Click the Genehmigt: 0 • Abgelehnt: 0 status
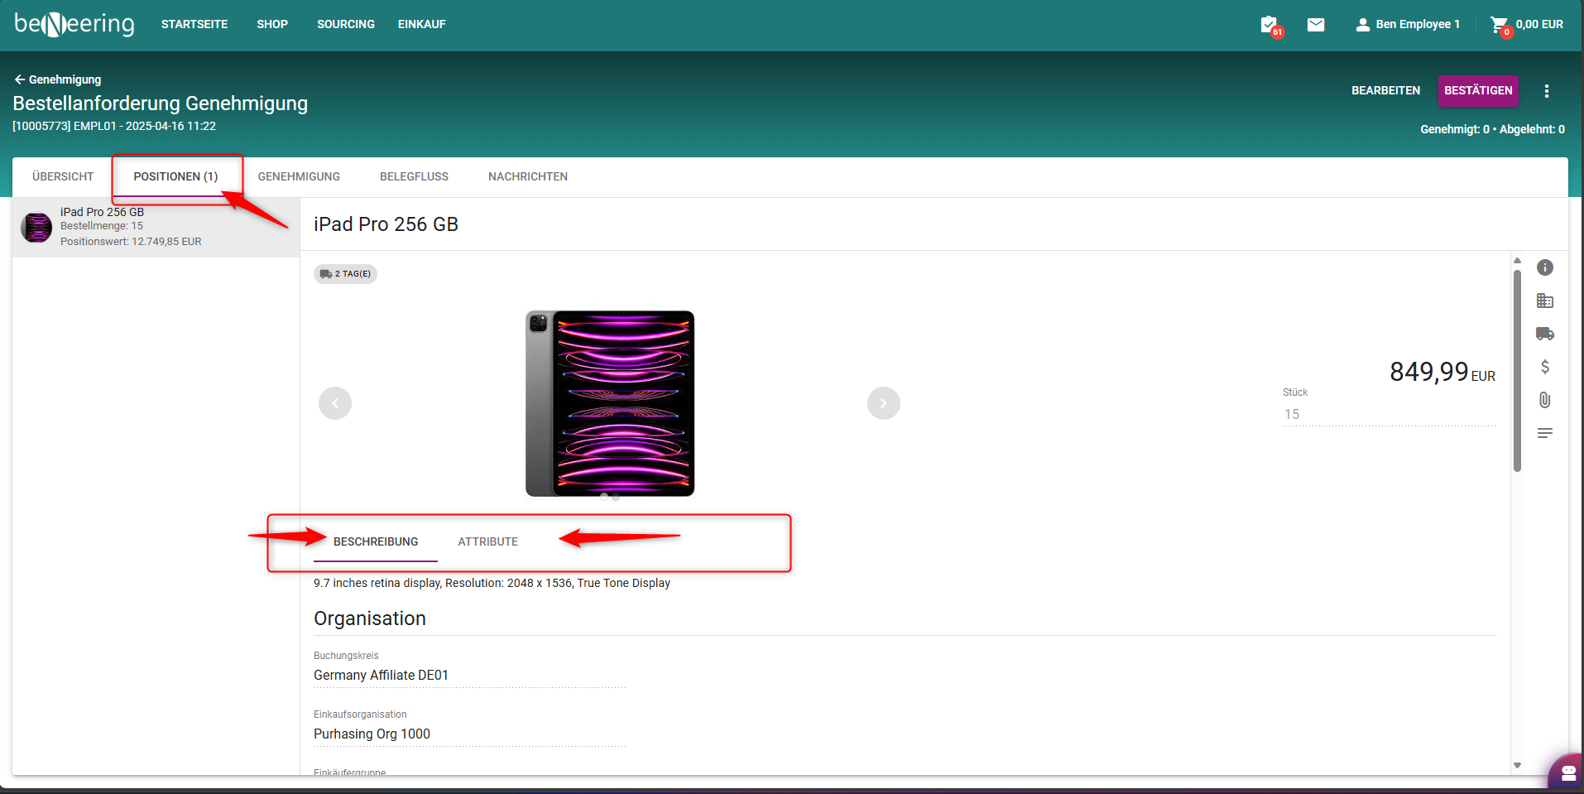 (x=1492, y=129)
